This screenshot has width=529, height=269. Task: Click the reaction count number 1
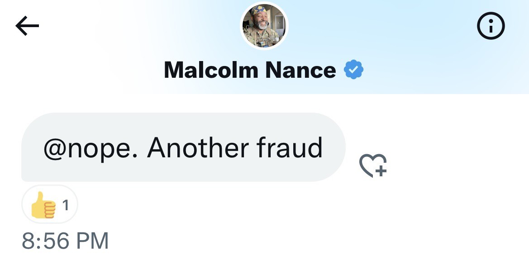click(x=66, y=205)
